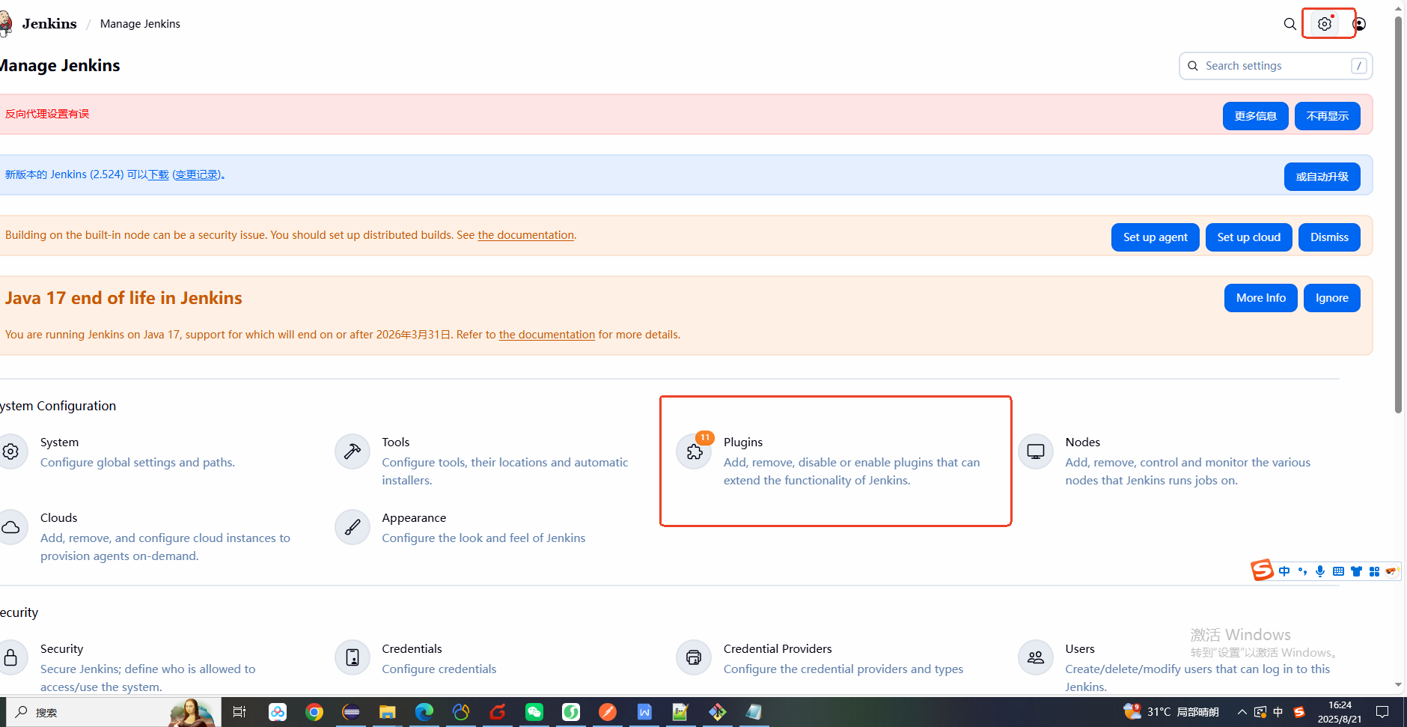
Task: Open WeChat from the taskbar
Action: pyautogui.click(x=534, y=712)
